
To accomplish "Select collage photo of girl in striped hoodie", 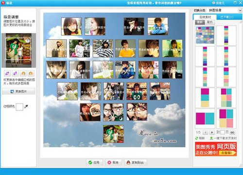I will pyautogui.click(x=103, y=49).
